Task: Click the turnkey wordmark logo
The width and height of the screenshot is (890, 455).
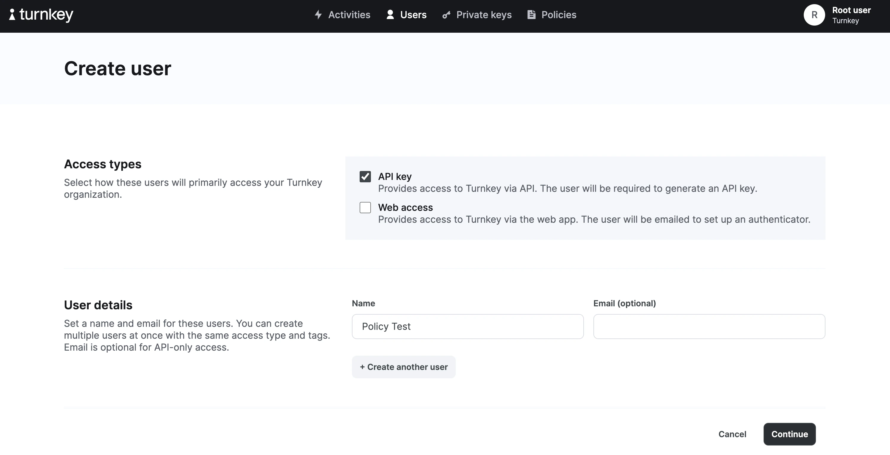Action: click(46, 15)
